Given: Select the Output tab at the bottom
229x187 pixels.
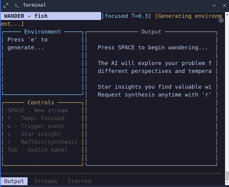Looking at the screenshot, I should coord(14,181).
